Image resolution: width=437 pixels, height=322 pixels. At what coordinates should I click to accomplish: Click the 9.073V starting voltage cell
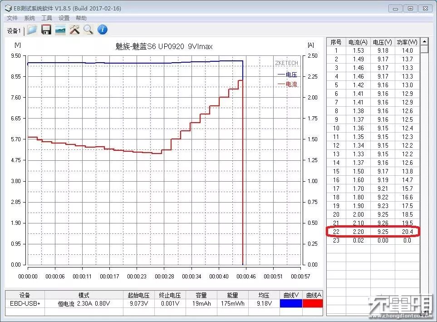[x=139, y=303]
